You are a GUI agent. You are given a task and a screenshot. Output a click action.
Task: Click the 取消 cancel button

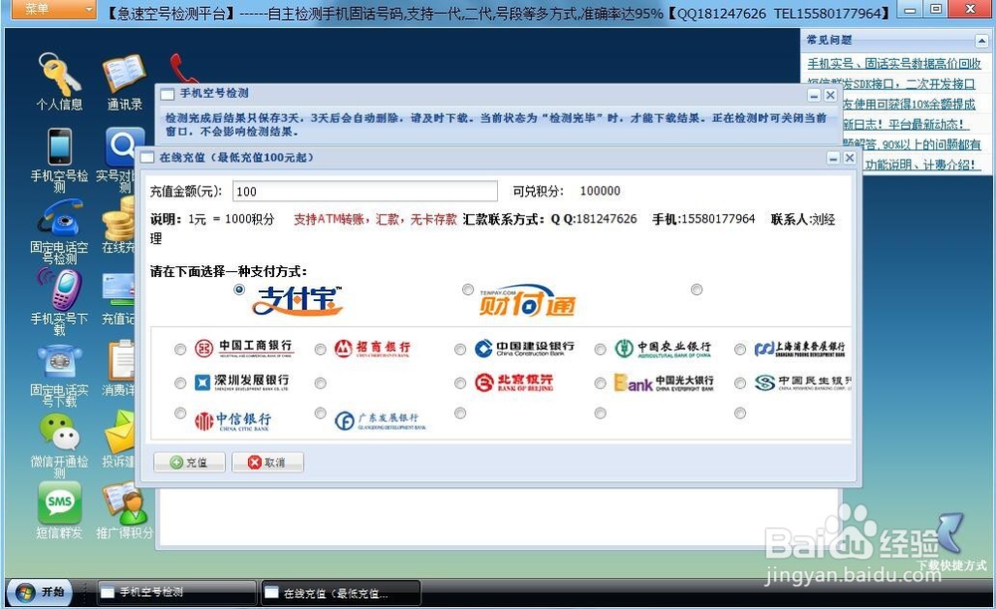click(x=267, y=462)
